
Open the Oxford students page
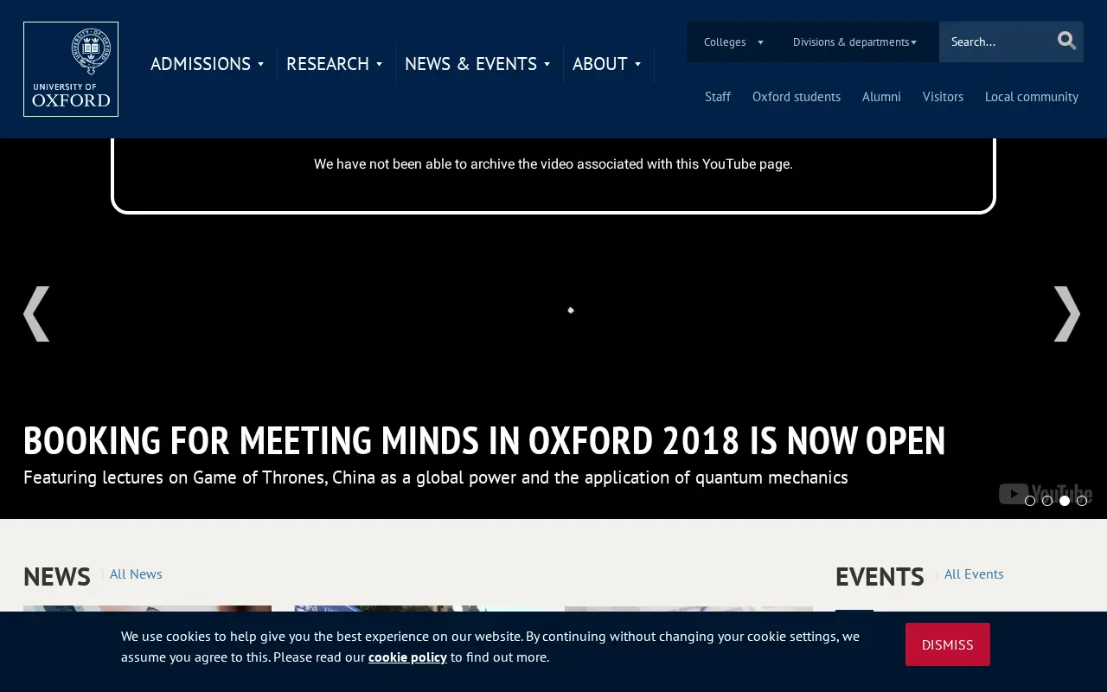797,97
